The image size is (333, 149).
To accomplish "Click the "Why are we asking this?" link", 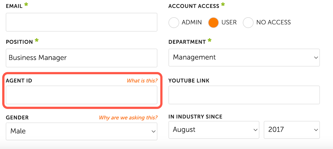I will coord(128,118).
